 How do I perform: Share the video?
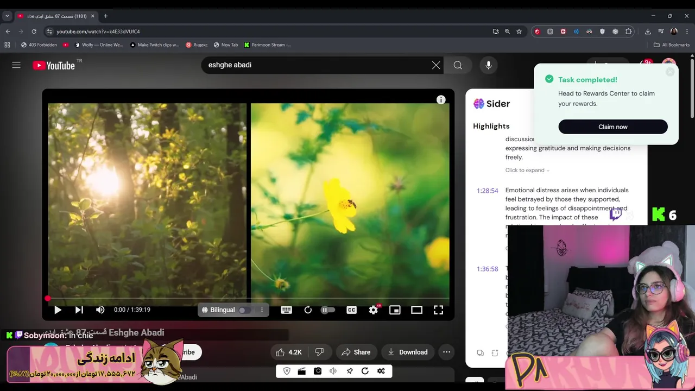(356, 352)
